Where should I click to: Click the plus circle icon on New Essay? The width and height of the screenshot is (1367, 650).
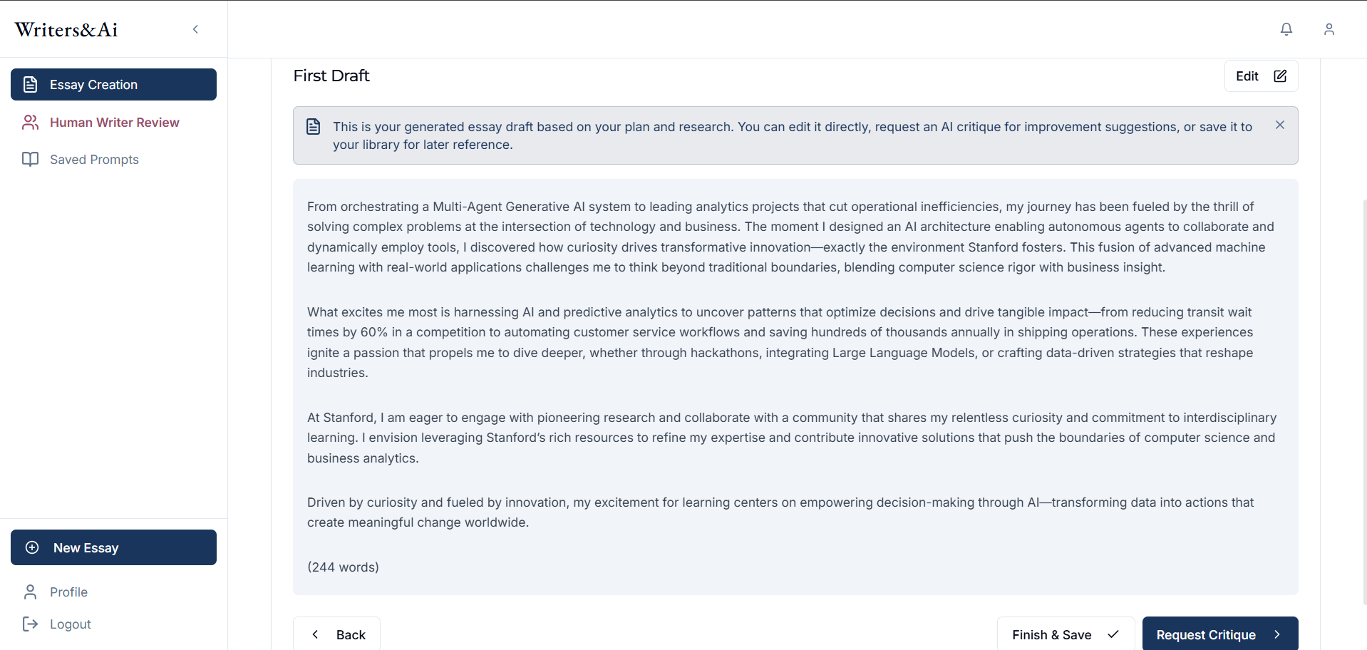[x=32, y=547]
